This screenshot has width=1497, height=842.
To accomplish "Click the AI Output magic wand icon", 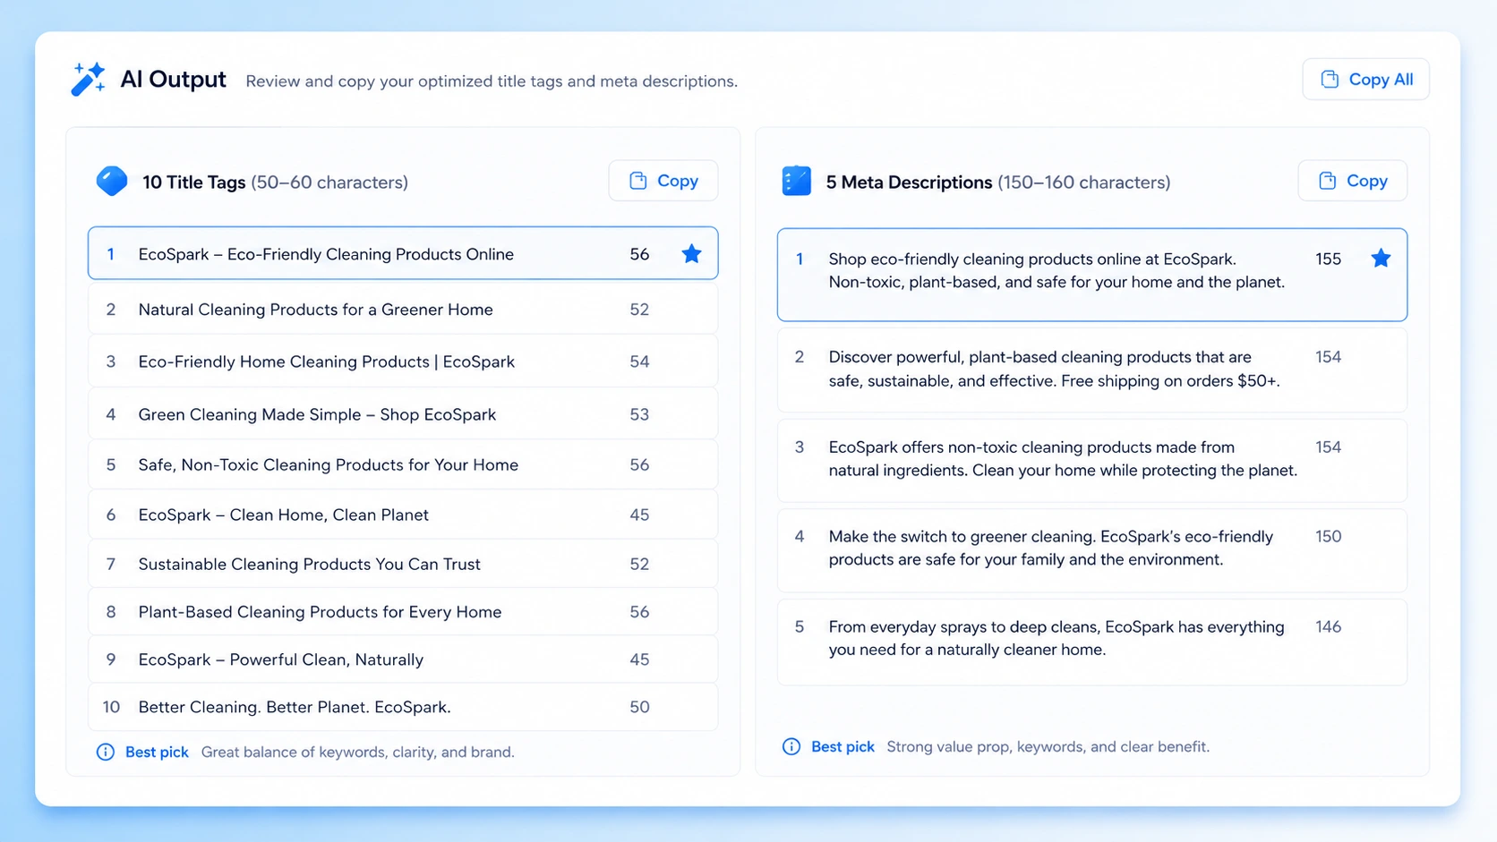I will click(88, 79).
